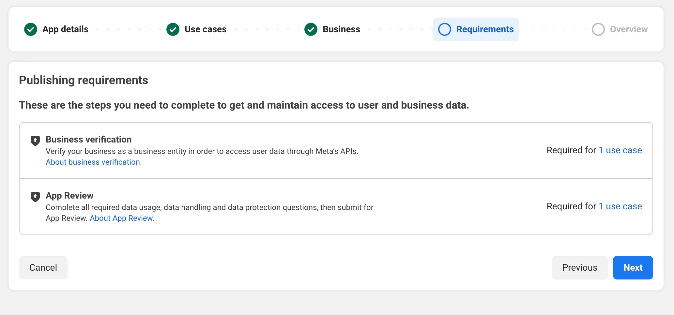Image resolution: width=674 pixels, height=315 pixels.
Task: Click the Business verification shield icon
Action: [x=35, y=141]
